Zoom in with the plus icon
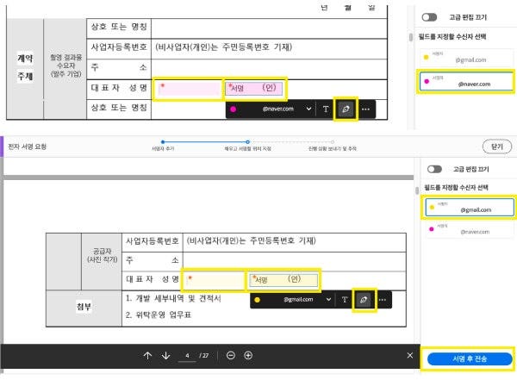517x380 pixels. tap(248, 356)
